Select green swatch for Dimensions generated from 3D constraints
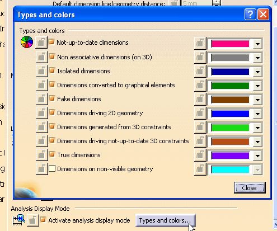The image size is (277, 231). (230, 128)
